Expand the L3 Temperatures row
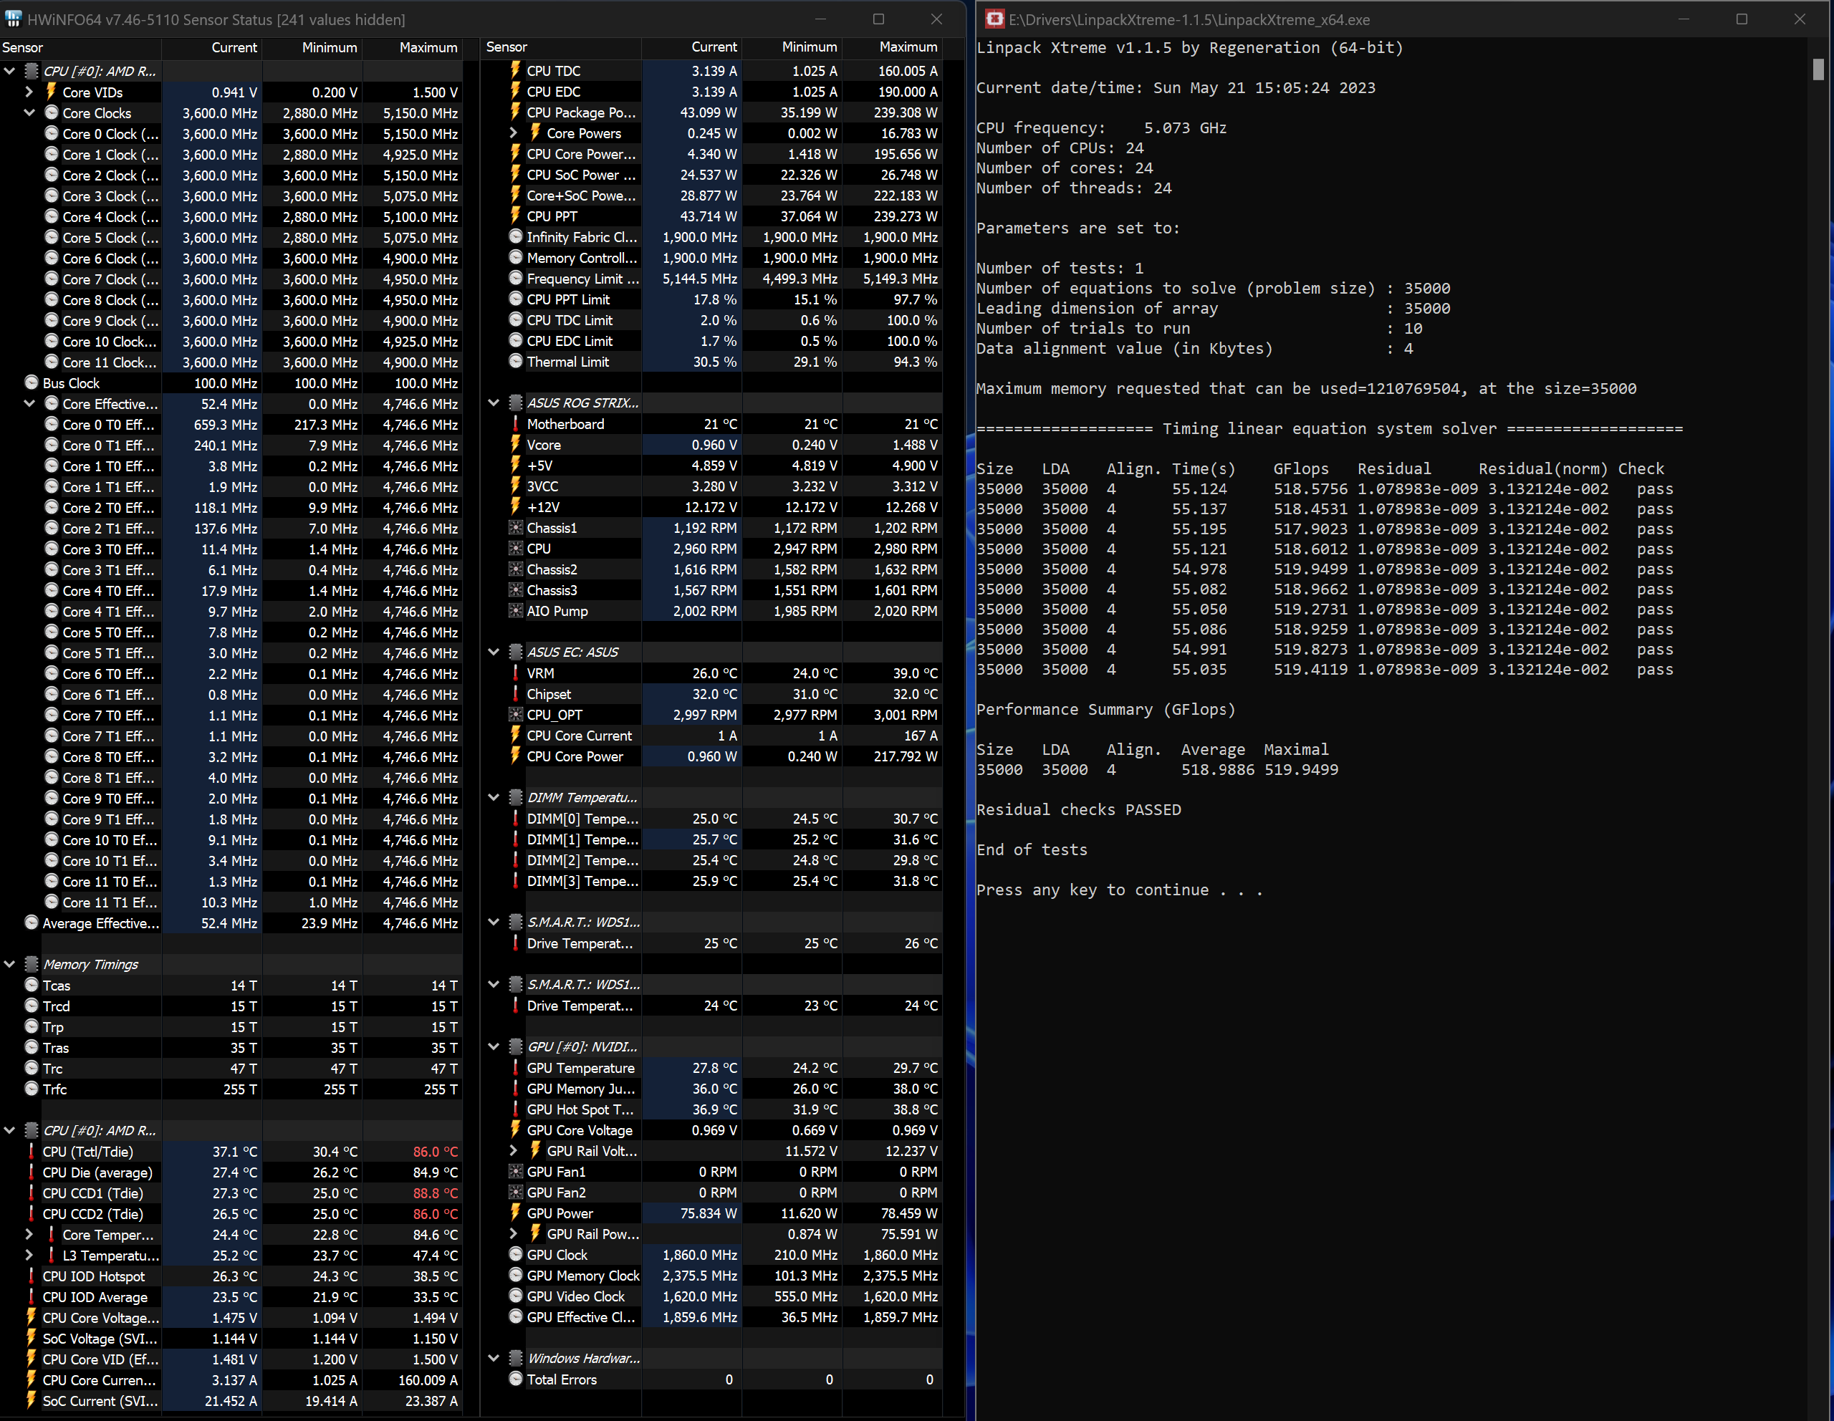Screen dimensions: 1834x1421 (29, 1256)
